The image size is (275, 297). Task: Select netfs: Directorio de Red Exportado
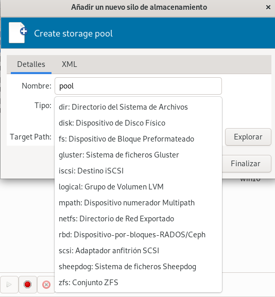(138, 219)
